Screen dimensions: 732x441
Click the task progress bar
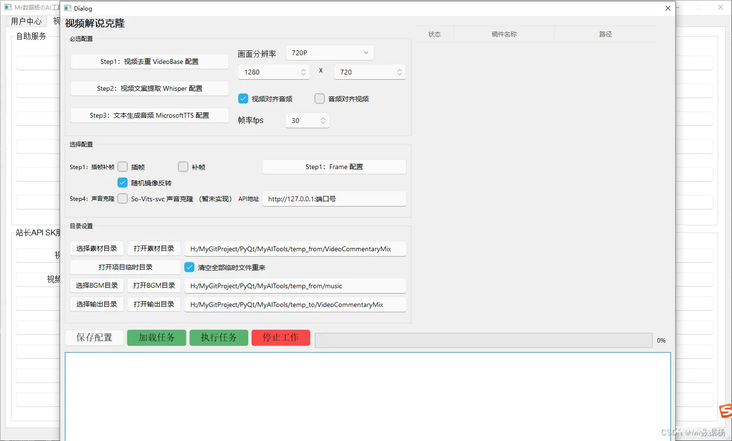(484, 340)
